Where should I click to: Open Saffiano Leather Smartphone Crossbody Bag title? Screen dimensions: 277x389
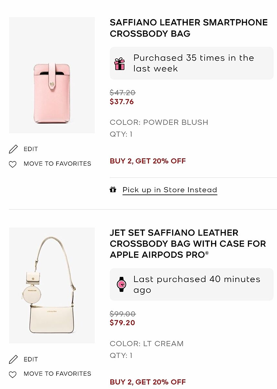[189, 28]
